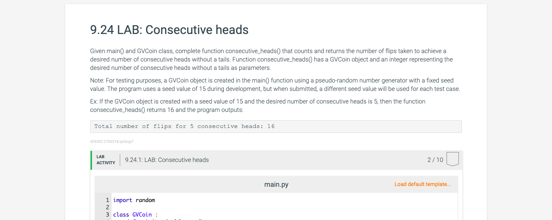Click the 9.24 LAB Consecutive heads heading
552x220 pixels.
click(x=169, y=30)
